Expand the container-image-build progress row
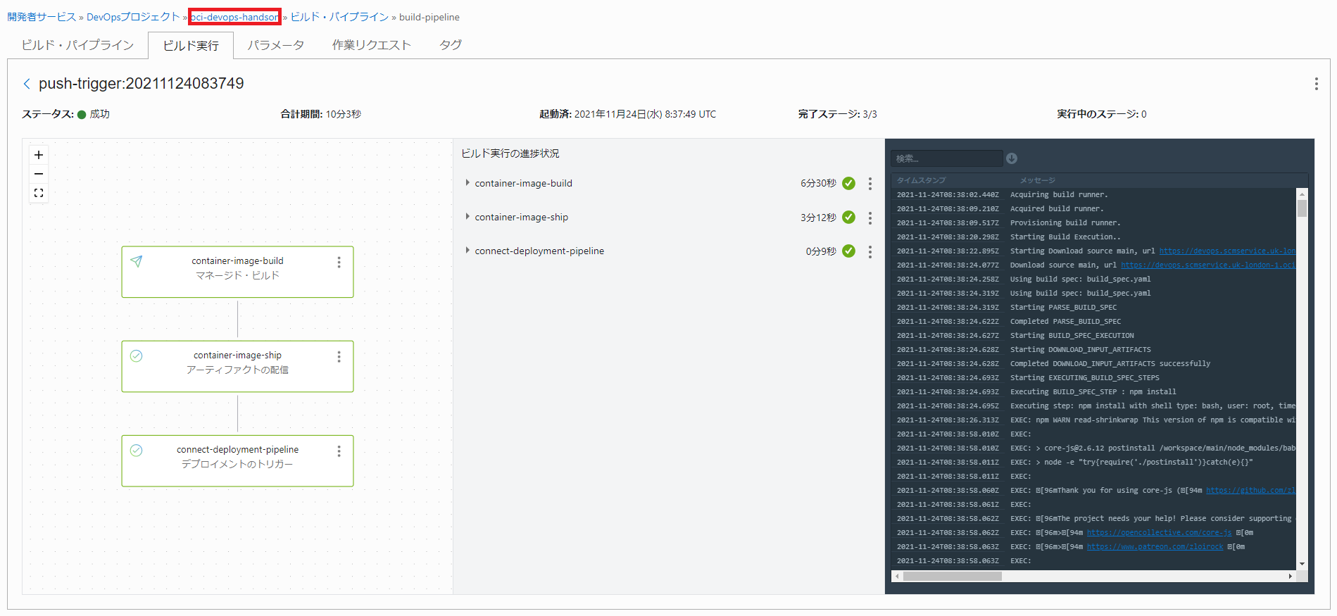Viewport: 1337px width, 616px height. click(x=467, y=183)
